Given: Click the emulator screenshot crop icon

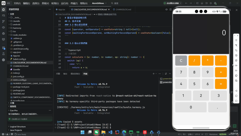Looking at the screenshot, I should pos(236,50).
